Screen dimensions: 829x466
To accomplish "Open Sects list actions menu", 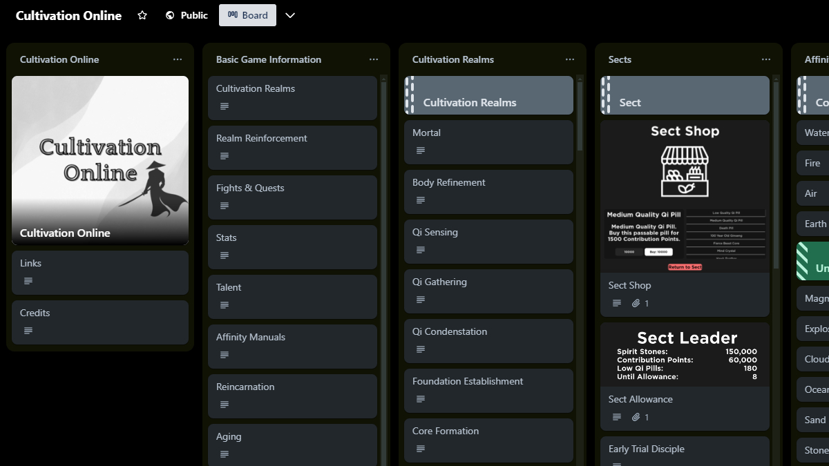I will click(766, 59).
